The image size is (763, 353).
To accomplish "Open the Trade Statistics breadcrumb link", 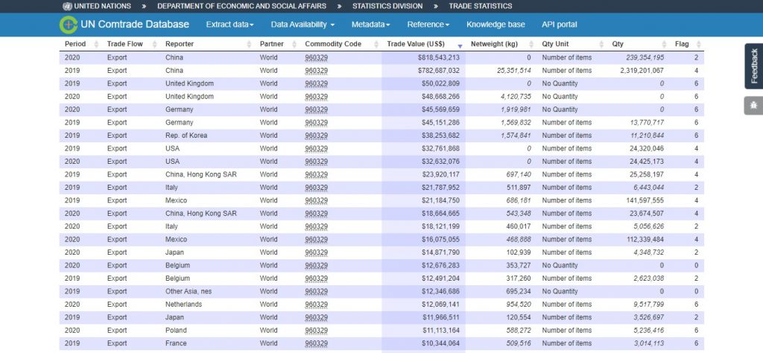I will pos(481,6).
